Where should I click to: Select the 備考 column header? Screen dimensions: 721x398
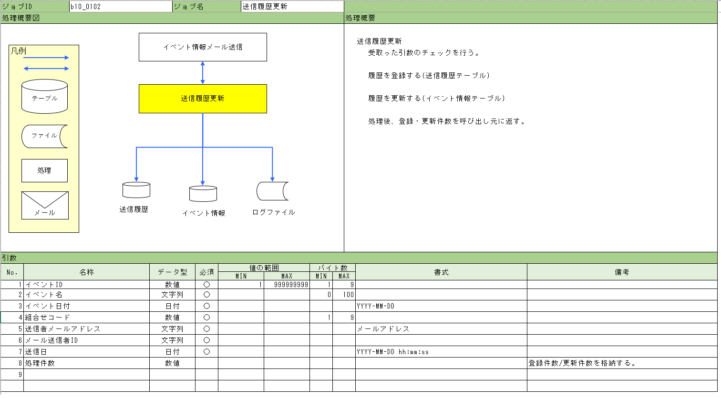coord(622,272)
